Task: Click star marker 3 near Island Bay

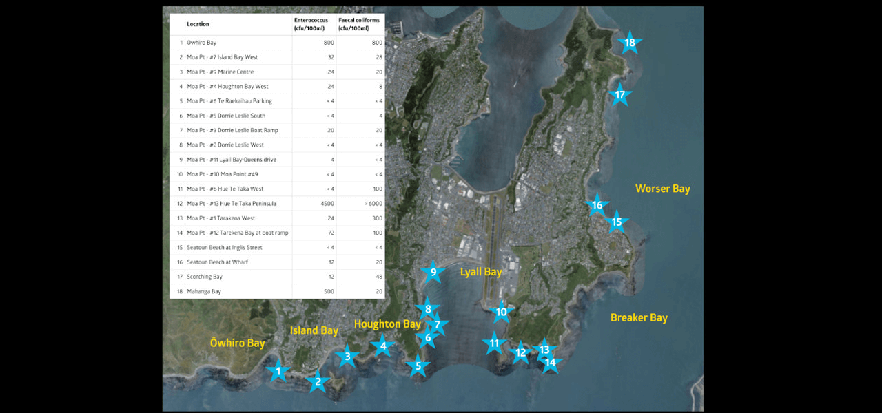Action: (x=348, y=356)
